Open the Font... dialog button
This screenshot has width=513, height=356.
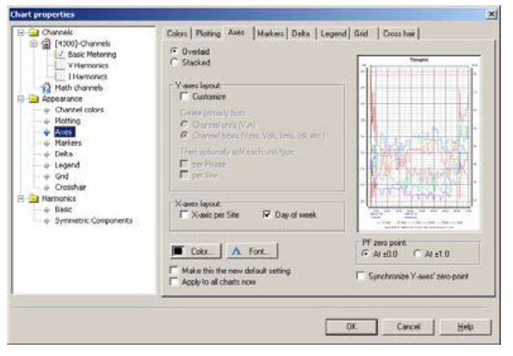pos(252,251)
